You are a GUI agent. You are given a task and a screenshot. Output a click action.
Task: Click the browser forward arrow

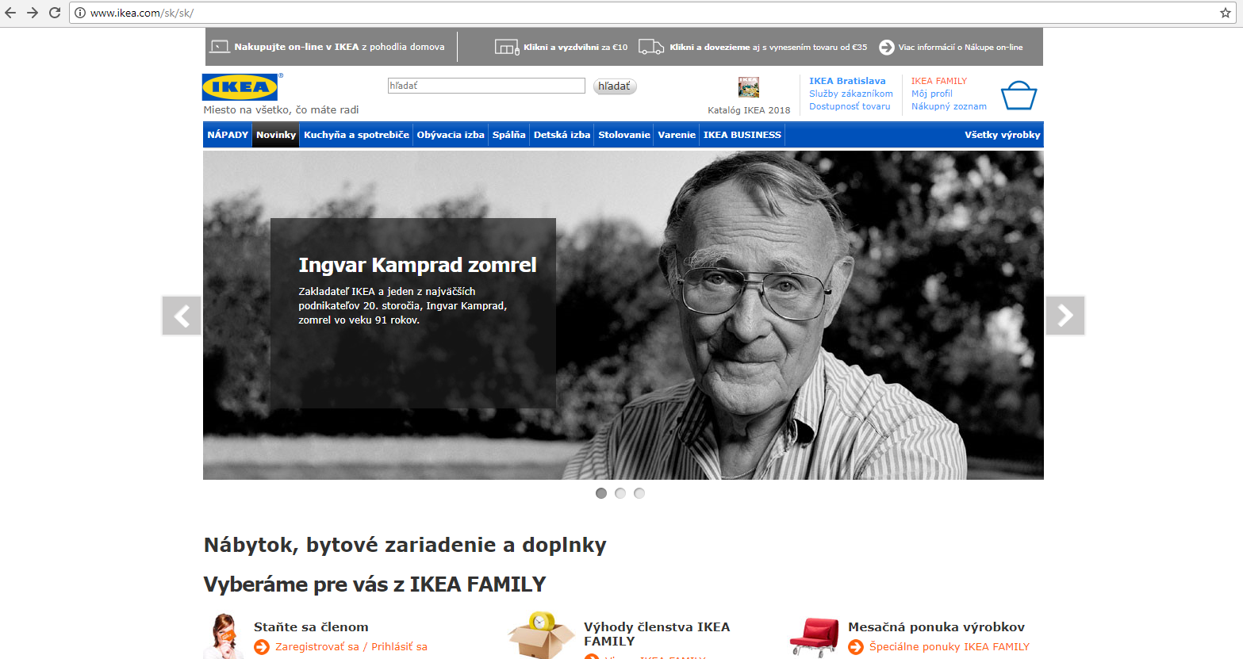tap(33, 13)
